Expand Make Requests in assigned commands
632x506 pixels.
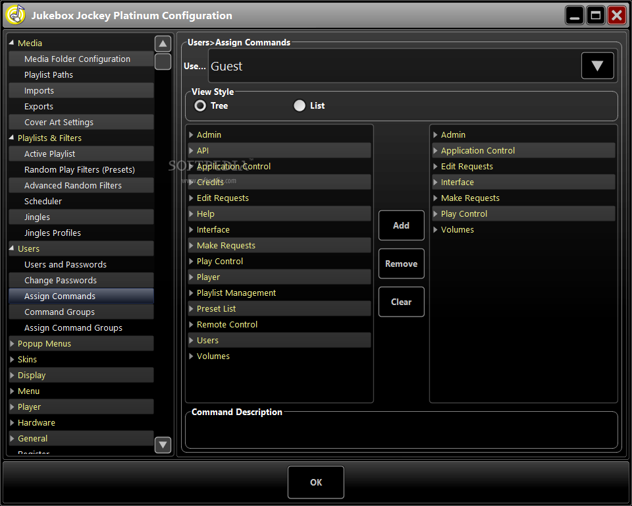[x=435, y=198]
